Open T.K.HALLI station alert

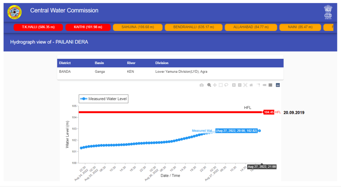point(38,27)
